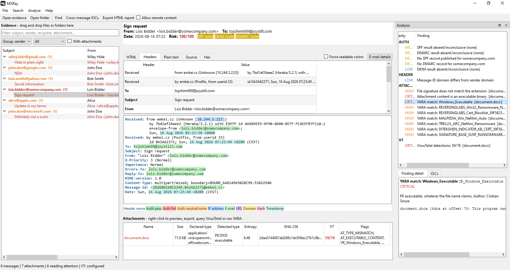This screenshot has width=510, height=270.
Task: Select No SPF record published finding
Action: click(x=455, y=58)
